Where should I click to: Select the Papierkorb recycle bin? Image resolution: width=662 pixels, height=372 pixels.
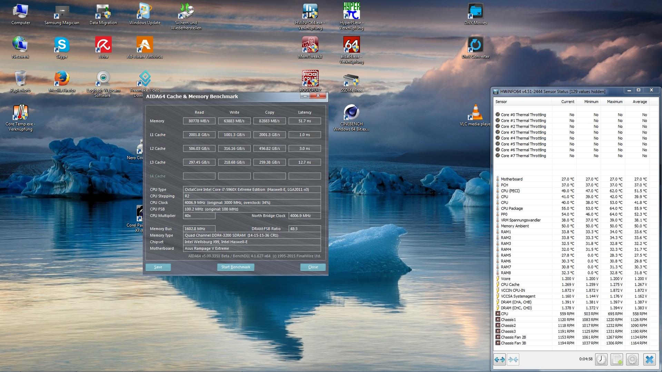coord(20,81)
